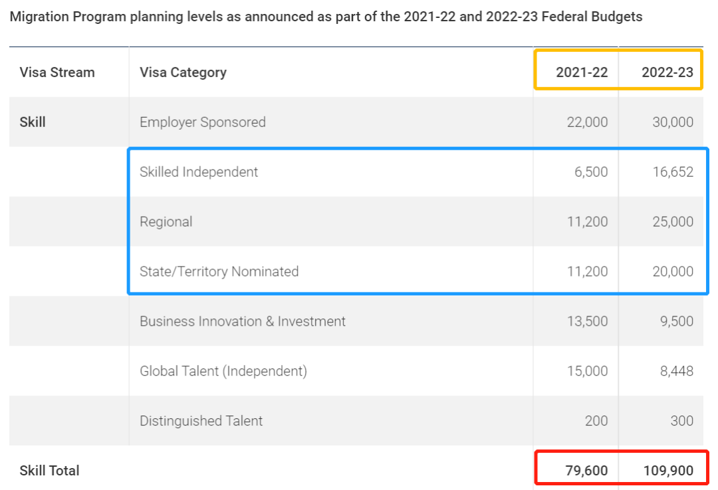Click the Visa Stream column header
Viewport: 718px width, 490px height.
click(57, 72)
